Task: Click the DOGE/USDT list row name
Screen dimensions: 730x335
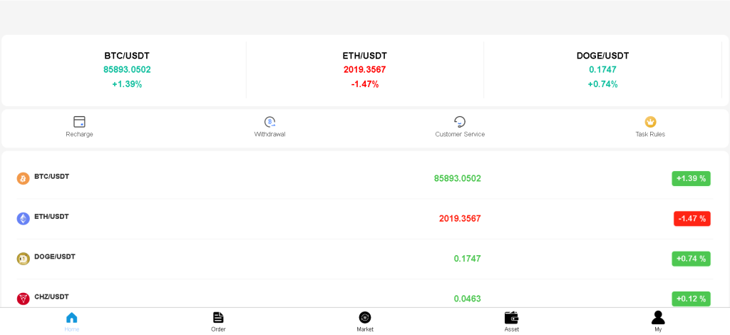Action: (55, 257)
